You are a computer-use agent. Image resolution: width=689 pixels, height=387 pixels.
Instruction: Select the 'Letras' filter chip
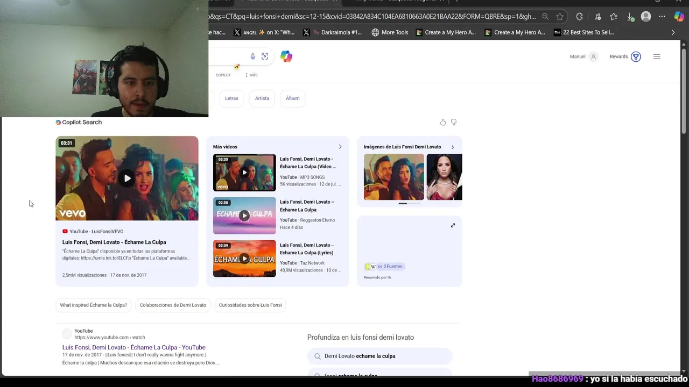[x=231, y=98]
